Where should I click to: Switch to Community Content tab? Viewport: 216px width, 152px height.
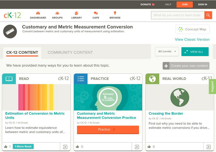point(70,52)
